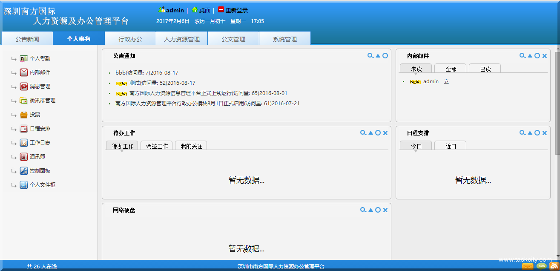
Task: Collapse the 内部邮件 panel
Action: tap(529, 55)
